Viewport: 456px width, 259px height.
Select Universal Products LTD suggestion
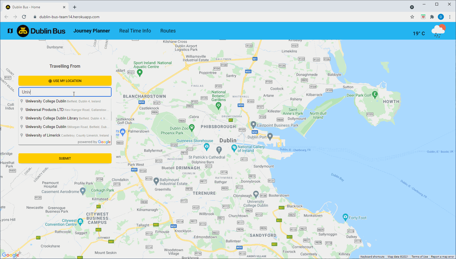coord(65,110)
